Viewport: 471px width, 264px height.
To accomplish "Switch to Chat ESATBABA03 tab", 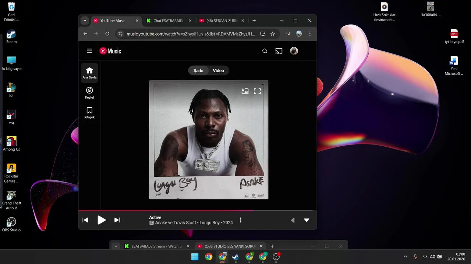I will (x=169, y=21).
